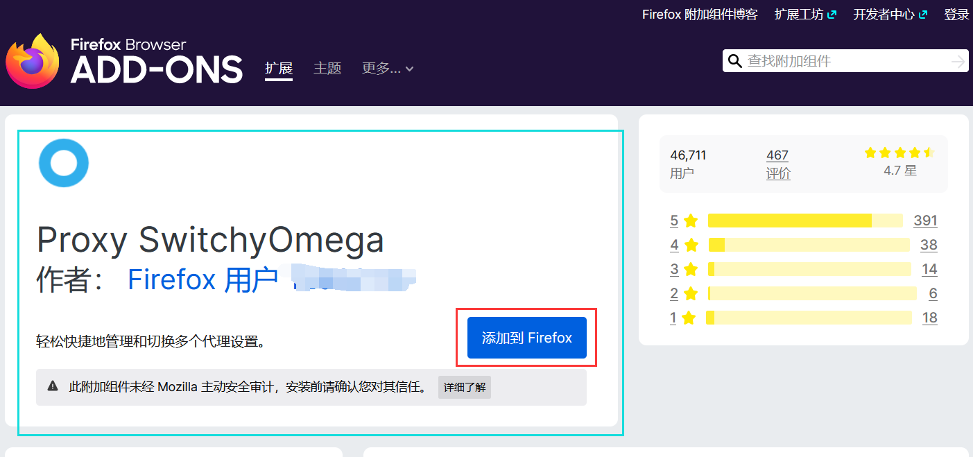Open the 14 three-star reviews count

click(x=929, y=269)
